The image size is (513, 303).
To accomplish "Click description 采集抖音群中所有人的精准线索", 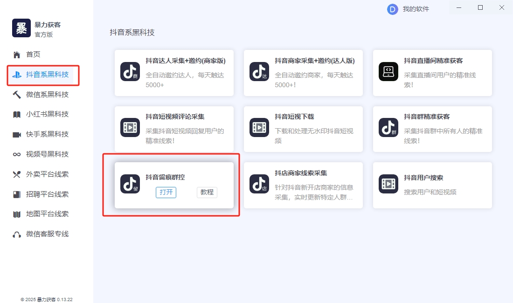I will pos(443,136).
